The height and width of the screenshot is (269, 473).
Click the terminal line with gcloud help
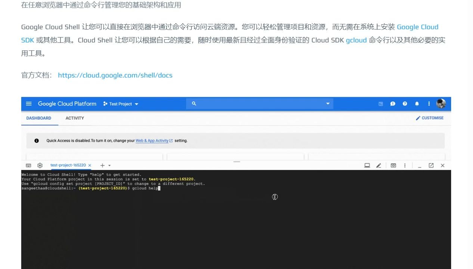point(91,188)
